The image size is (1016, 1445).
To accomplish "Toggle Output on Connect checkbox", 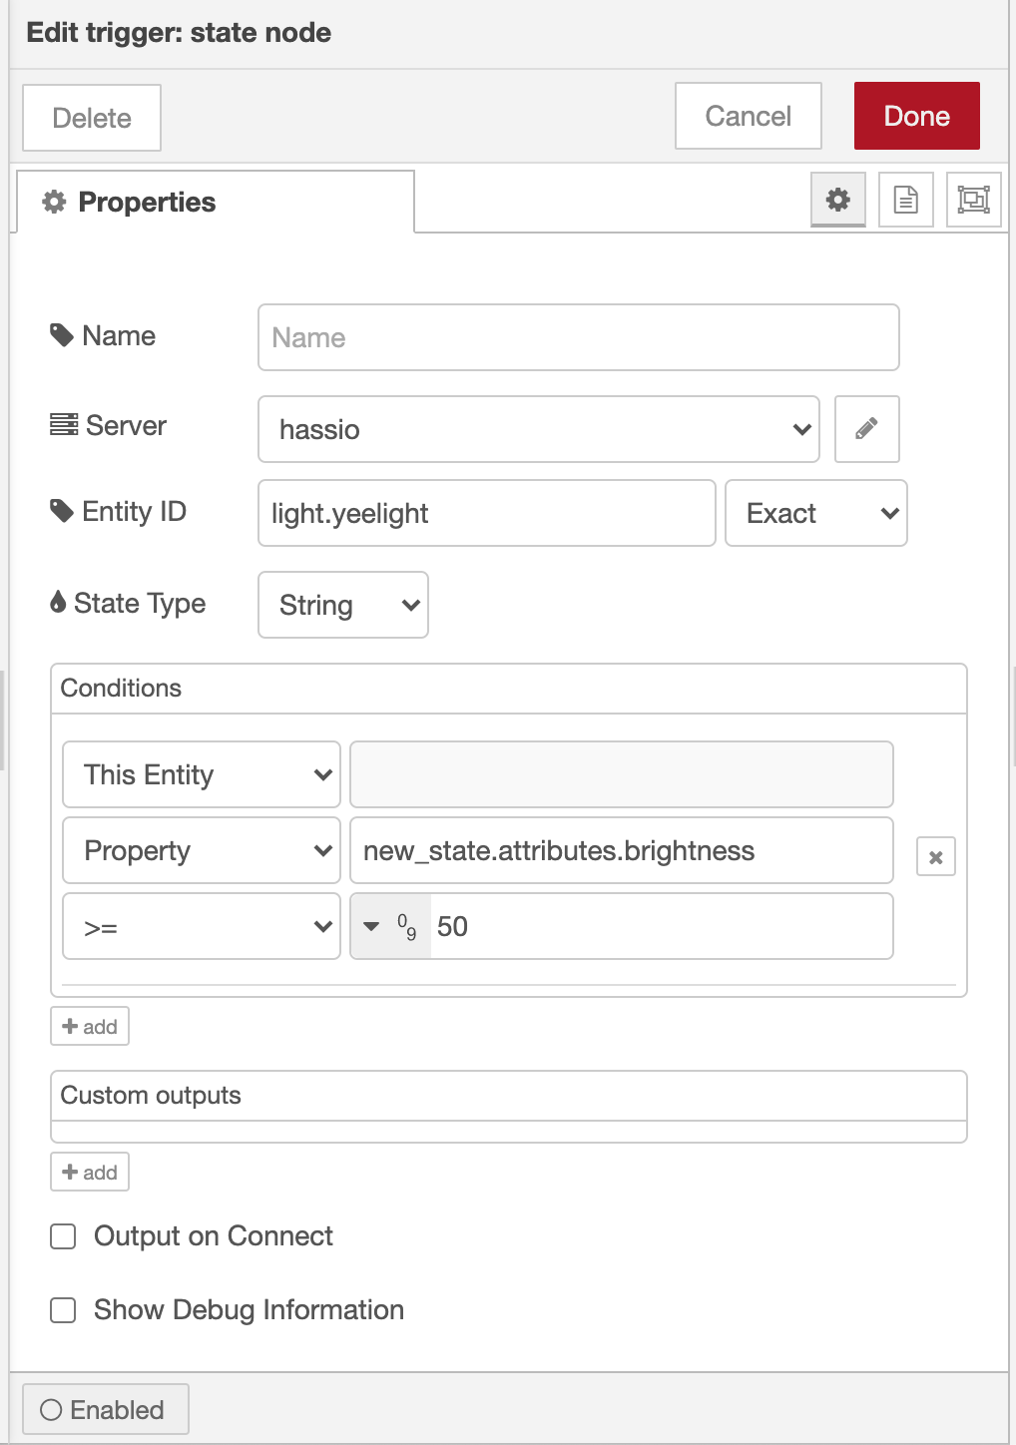I will (x=63, y=1236).
